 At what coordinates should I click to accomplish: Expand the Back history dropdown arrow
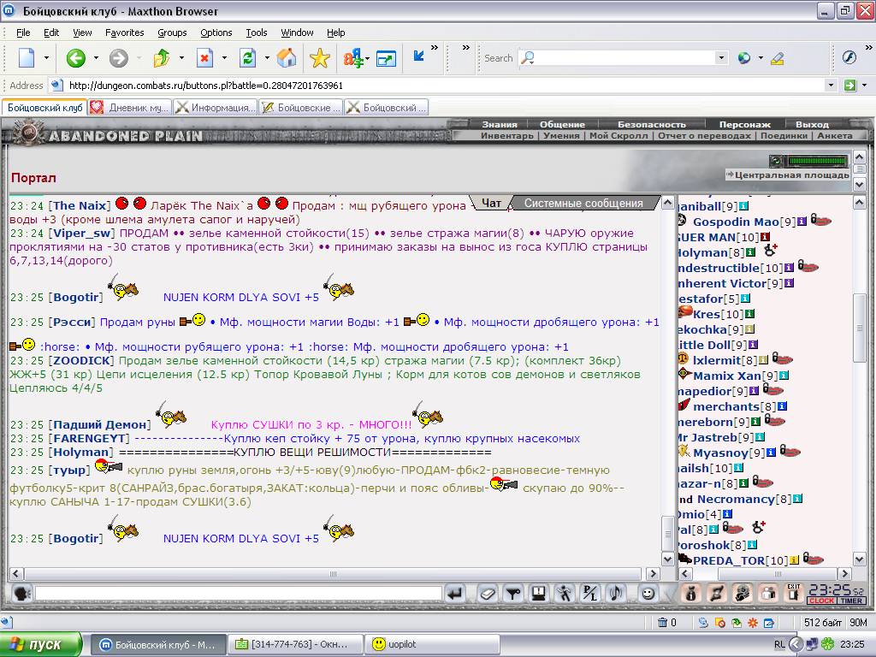(x=96, y=57)
